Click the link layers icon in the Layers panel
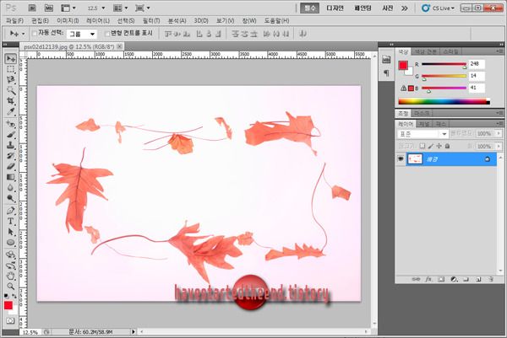The width and height of the screenshot is (507, 338). tap(416, 279)
